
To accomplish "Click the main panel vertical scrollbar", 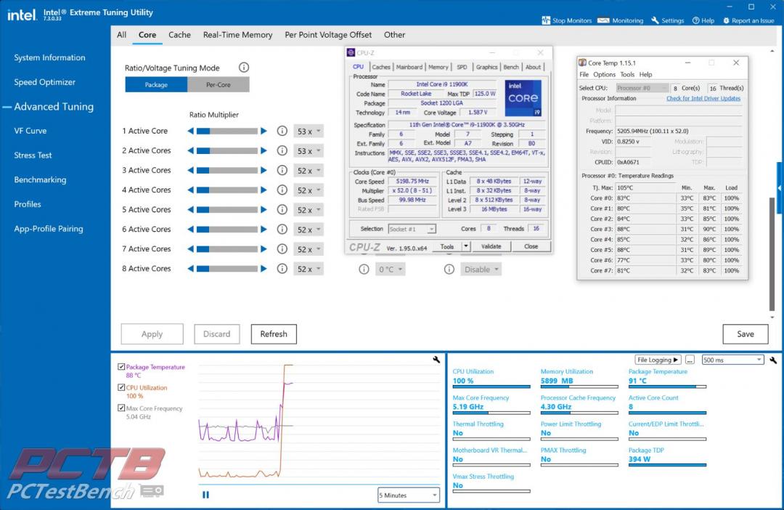I will pos(772,254).
